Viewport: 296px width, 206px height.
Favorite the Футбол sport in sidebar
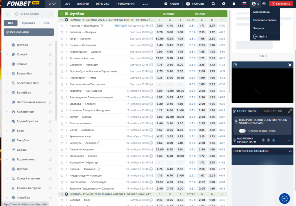point(50,45)
